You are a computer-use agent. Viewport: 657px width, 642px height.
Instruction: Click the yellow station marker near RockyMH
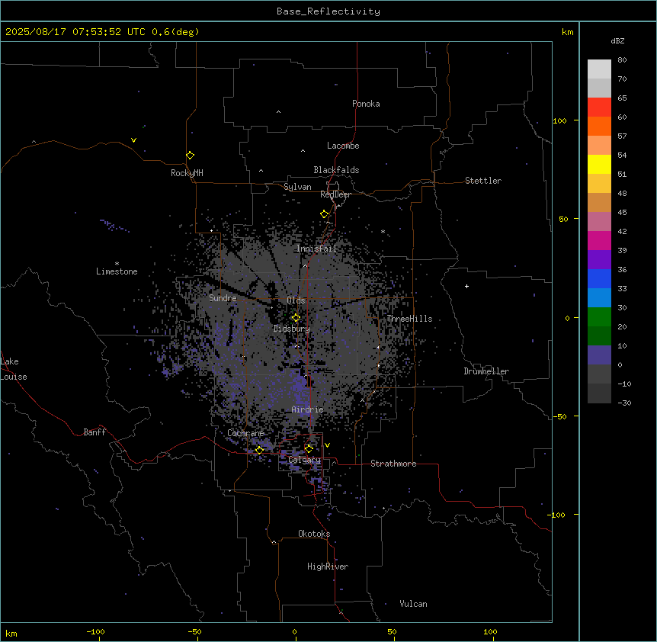191,156
